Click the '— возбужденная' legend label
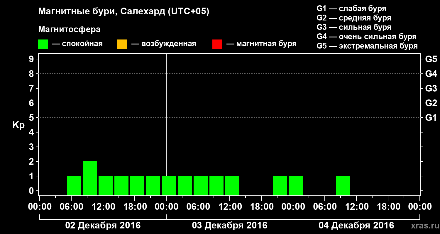Screen dimensions: 440x234 pos(164,44)
